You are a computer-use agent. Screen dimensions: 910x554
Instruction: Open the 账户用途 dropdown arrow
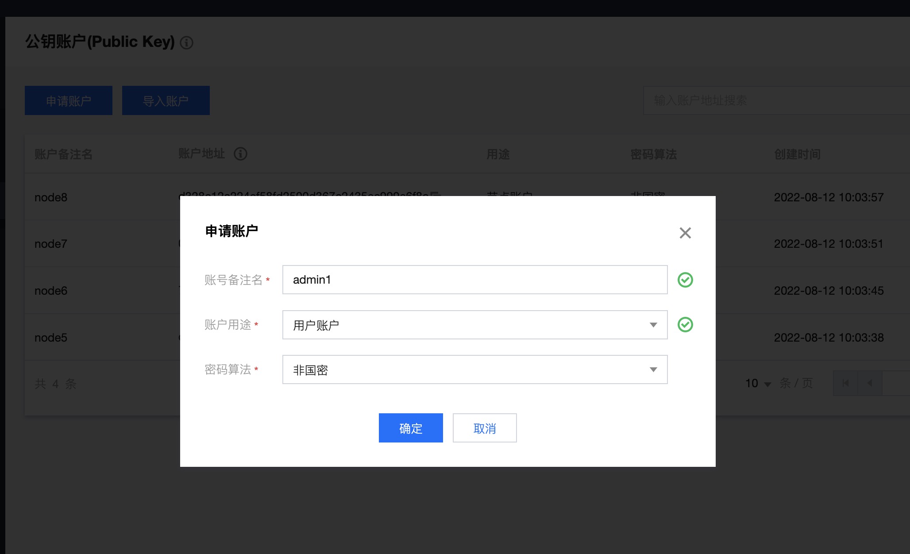653,325
